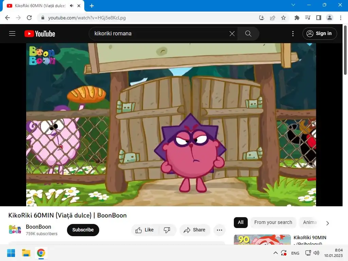
Task: Share this page from the address bar
Action: click(273, 18)
